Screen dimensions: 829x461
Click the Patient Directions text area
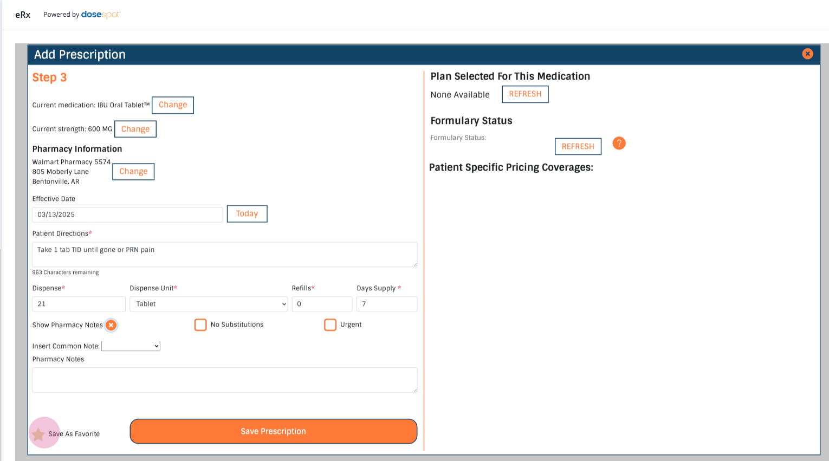[x=225, y=254]
